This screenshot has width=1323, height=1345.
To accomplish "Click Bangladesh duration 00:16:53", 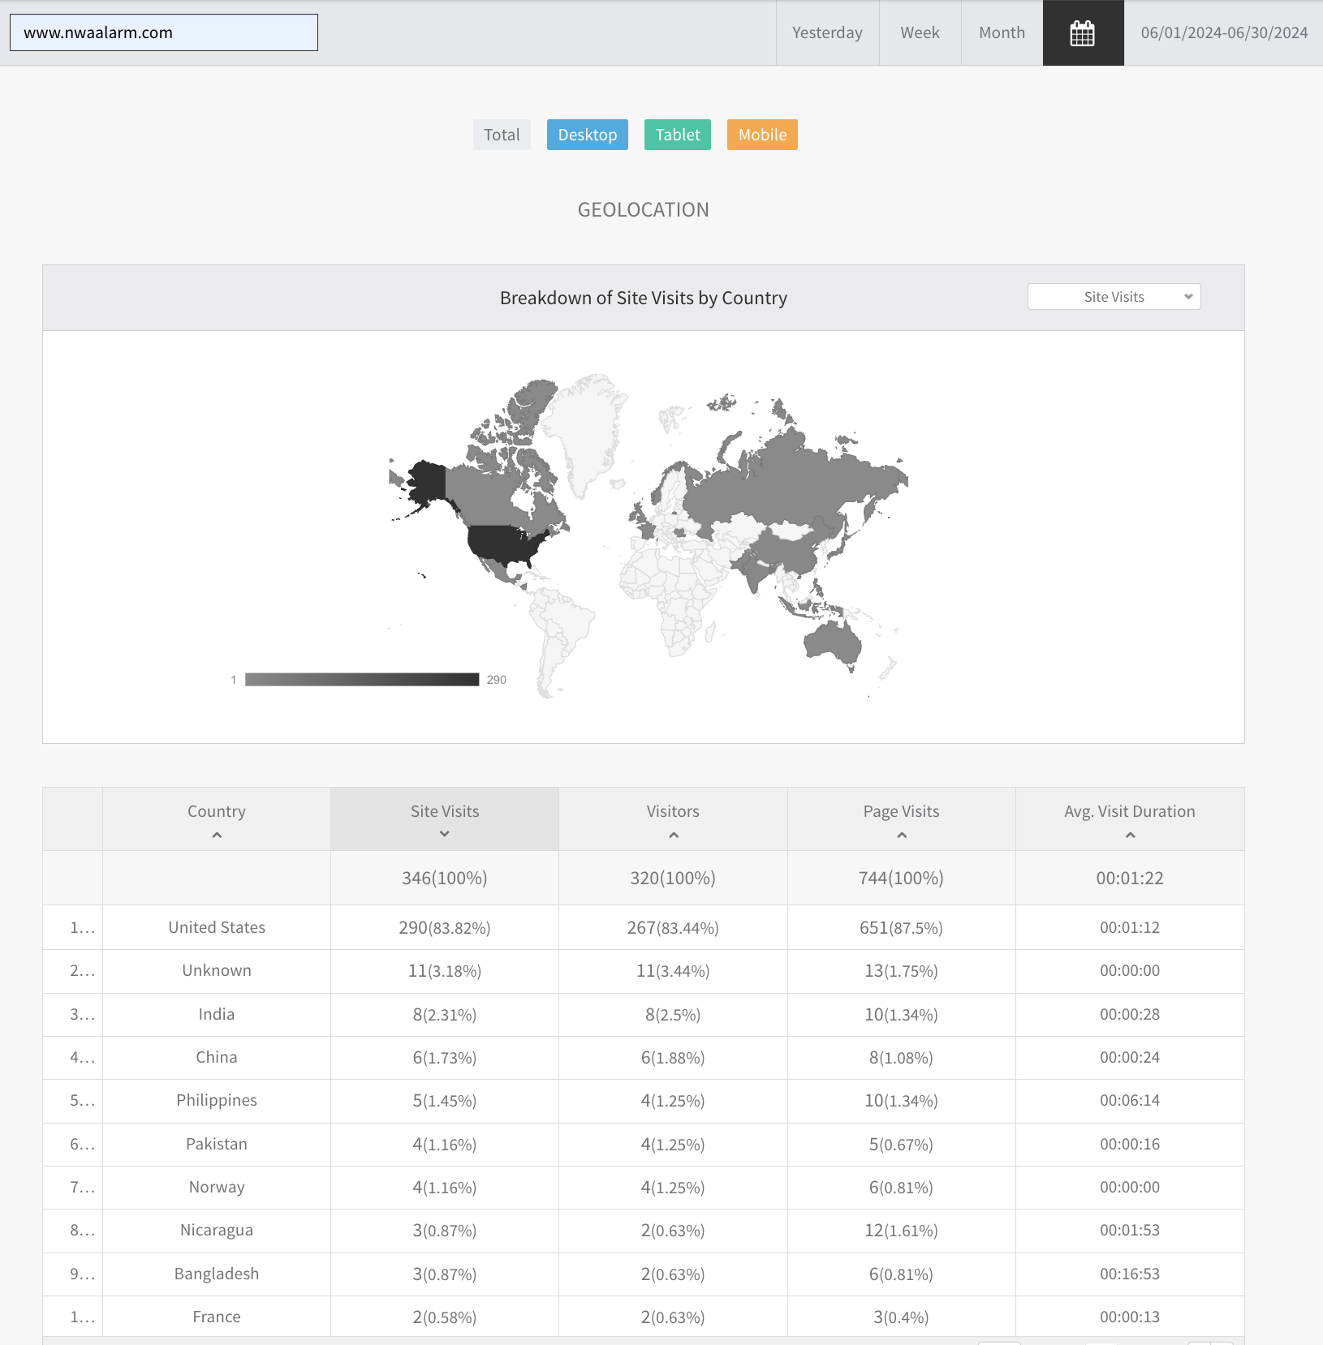I will pos(1130,1274).
